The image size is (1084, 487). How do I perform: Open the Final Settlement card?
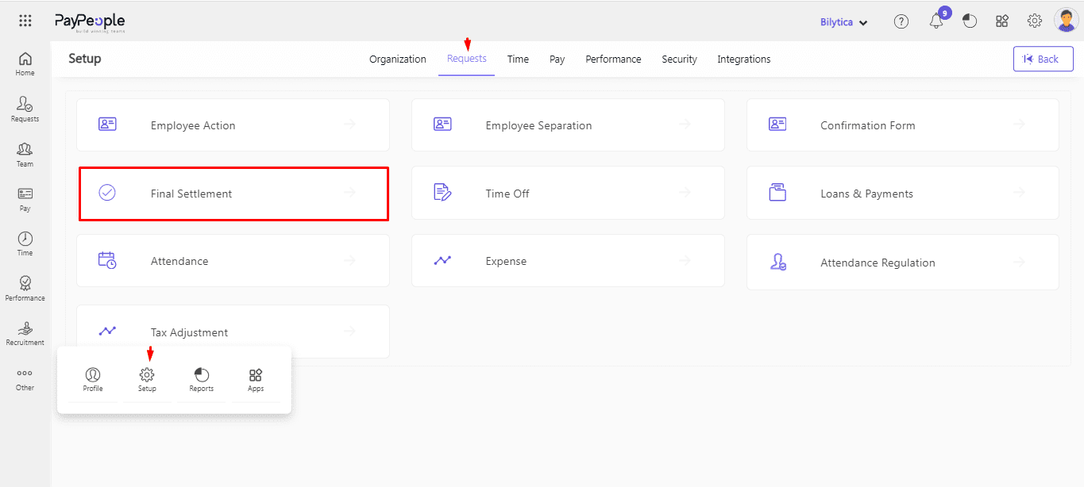pyautogui.click(x=233, y=194)
